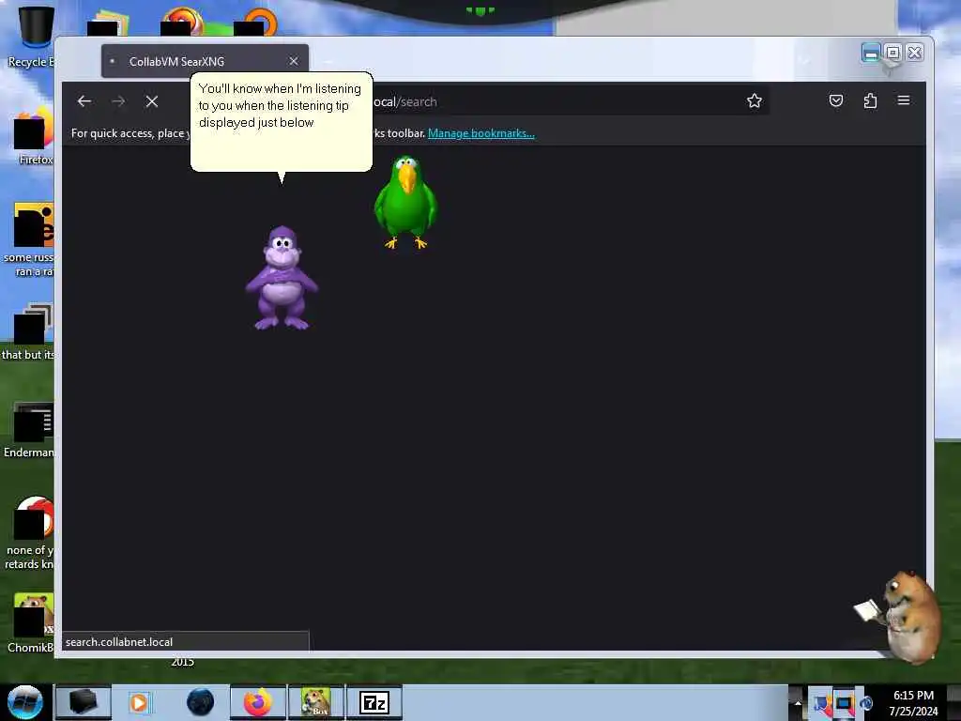Viewport: 961px width, 721px height.
Task: Open the ChomikBox desktop icon
Action: [31, 623]
